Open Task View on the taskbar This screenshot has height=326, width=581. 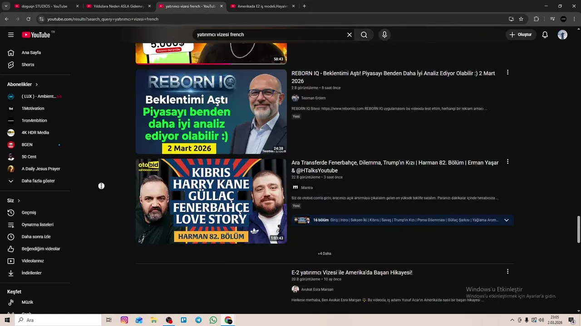[109, 320]
